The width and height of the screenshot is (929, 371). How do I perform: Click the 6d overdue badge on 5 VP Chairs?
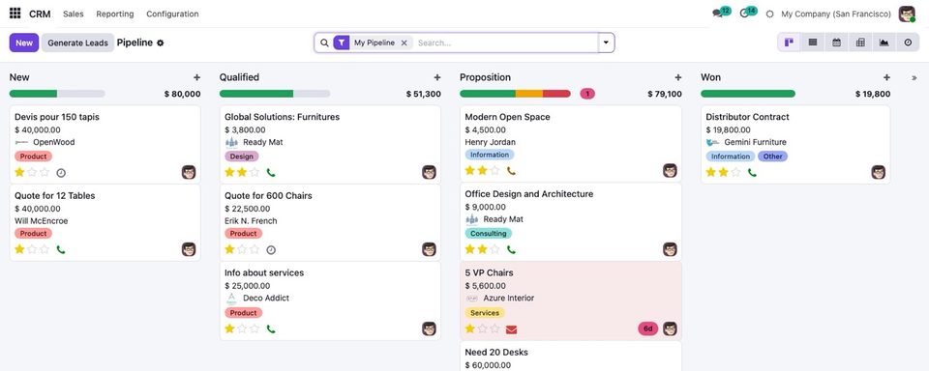click(x=648, y=329)
